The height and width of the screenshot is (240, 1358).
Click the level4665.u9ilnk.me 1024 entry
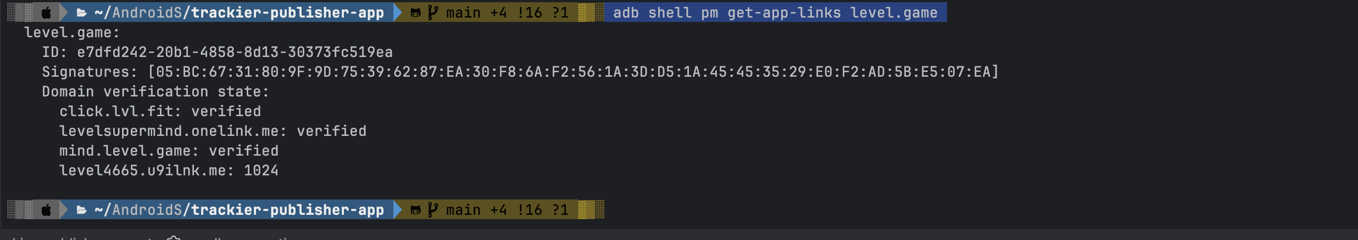pyautogui.click(x=169, y=170)
